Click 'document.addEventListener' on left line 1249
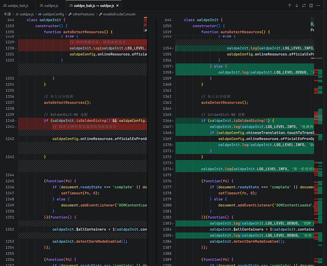The width and height of the screenshot is (327, 266). pos(87,205)
